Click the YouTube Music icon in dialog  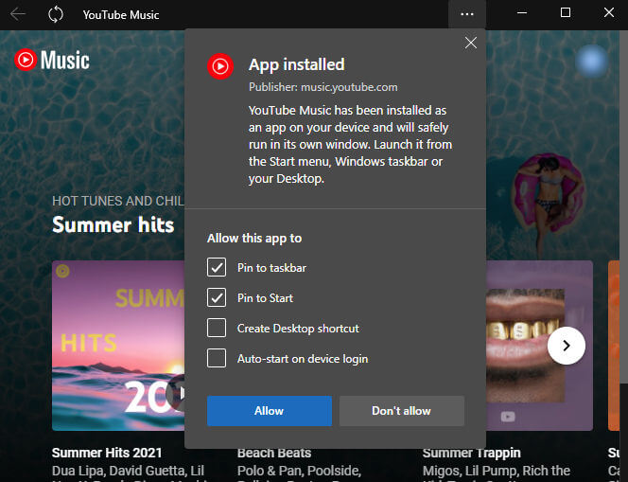[220, 66]
